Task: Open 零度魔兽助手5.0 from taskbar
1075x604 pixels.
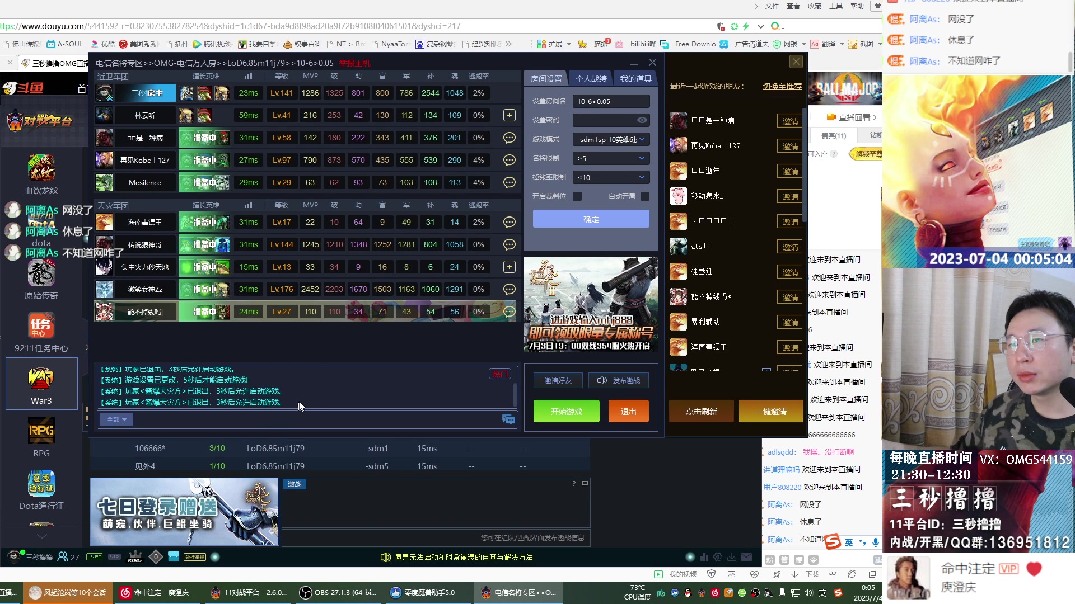Action: pyautogui.click(x=429, y=592)
